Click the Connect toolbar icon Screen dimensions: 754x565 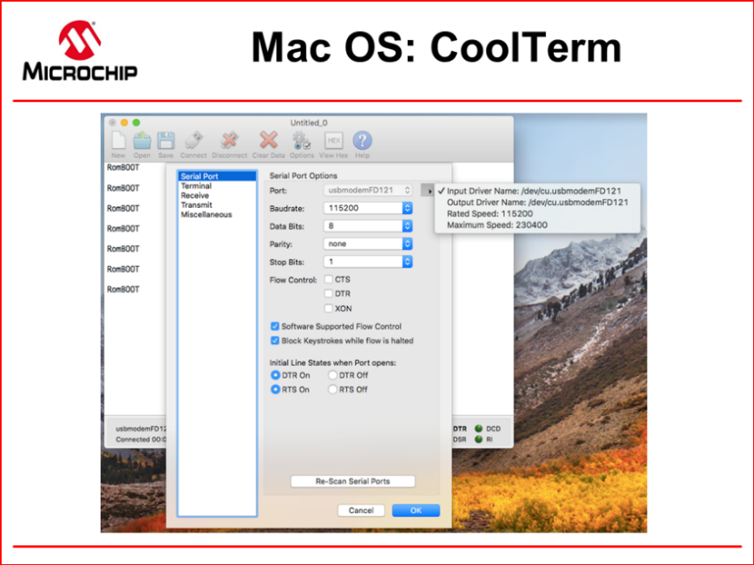[x=193, y=141]
